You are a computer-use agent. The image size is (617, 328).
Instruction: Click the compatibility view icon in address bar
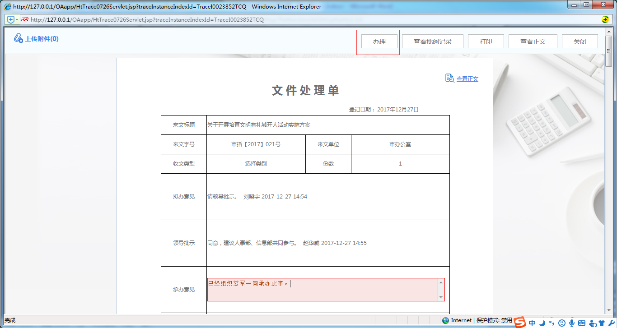coord(25,19)
